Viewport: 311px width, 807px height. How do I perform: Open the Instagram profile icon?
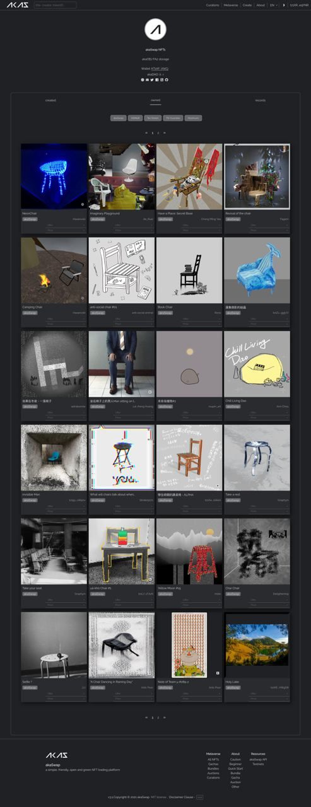click(x=161, y=79)
